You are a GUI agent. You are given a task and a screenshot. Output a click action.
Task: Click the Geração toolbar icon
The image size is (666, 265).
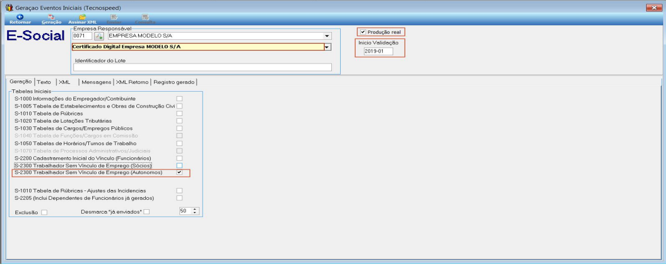(x=51, y=17)
